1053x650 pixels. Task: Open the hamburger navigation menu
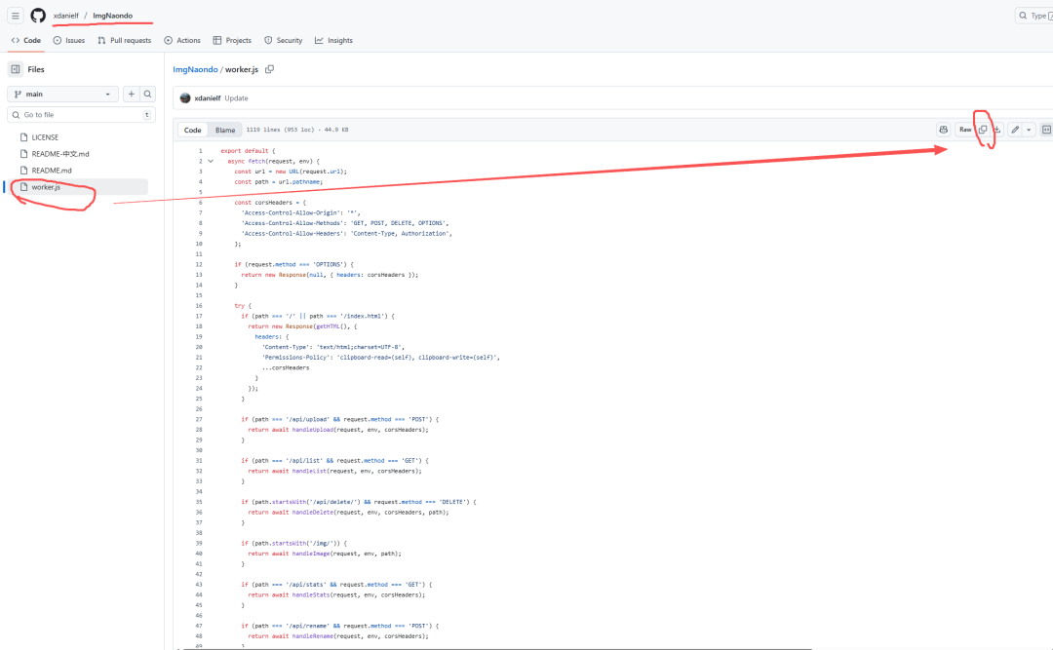(x=16, y=16)
